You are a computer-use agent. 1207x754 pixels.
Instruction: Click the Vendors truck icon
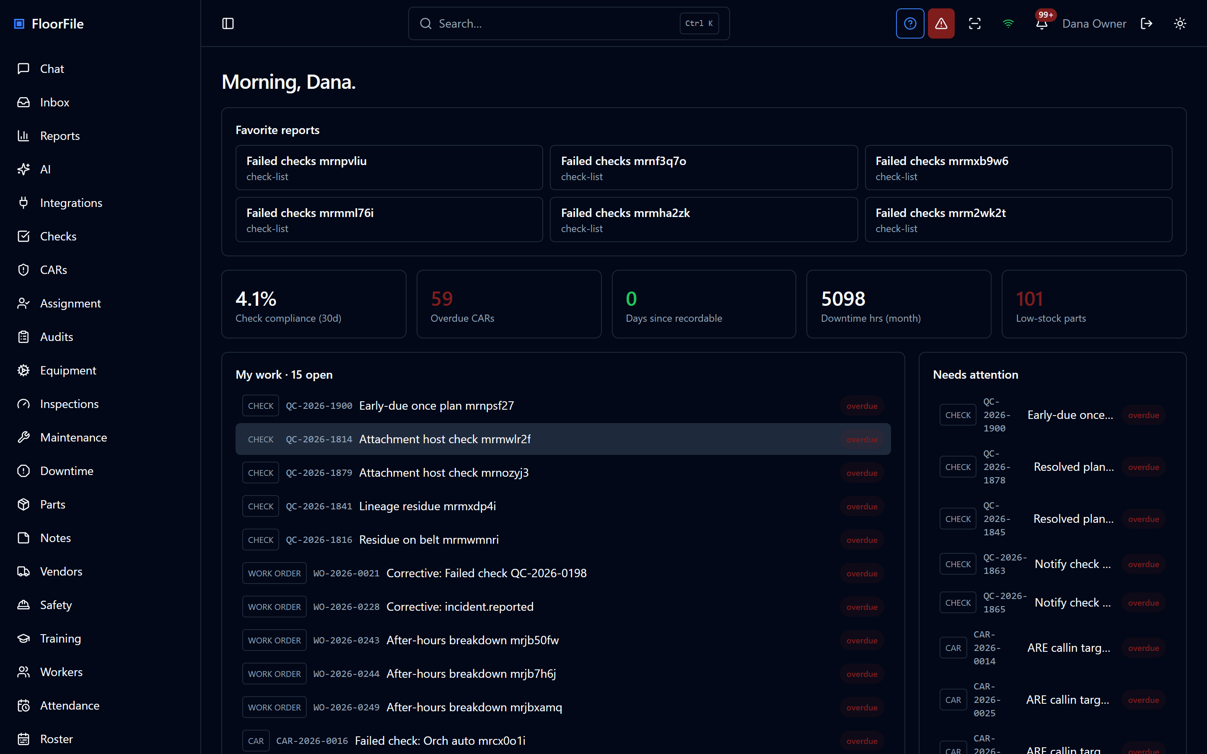coord(23,571)
